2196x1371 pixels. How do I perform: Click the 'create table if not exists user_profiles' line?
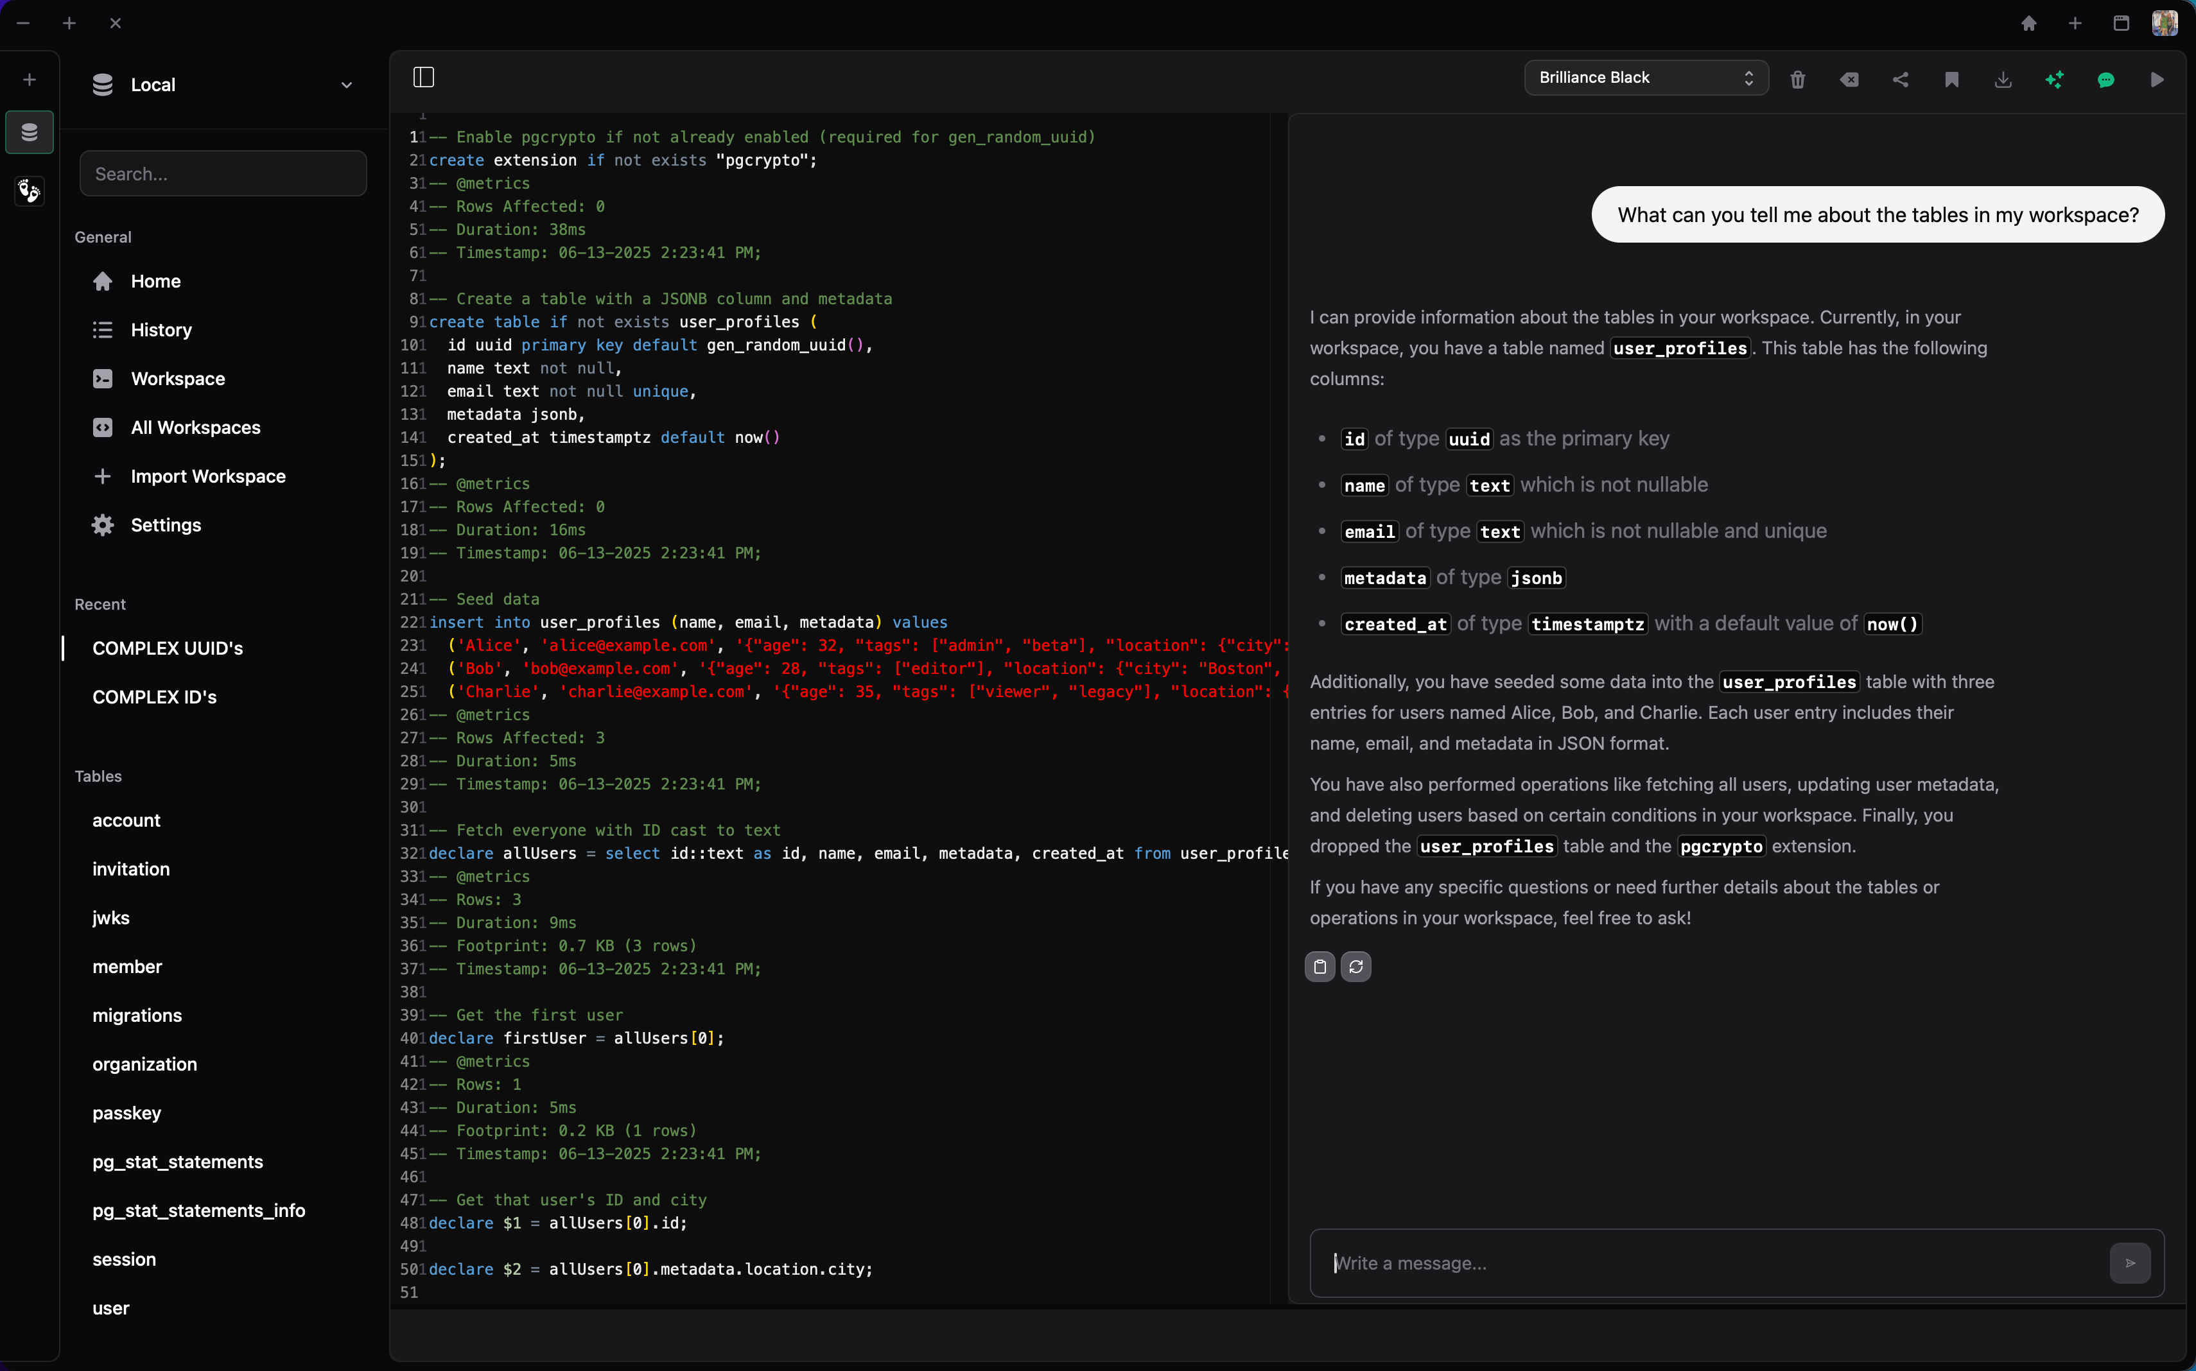pyautogui.click(x=623, y=323)
